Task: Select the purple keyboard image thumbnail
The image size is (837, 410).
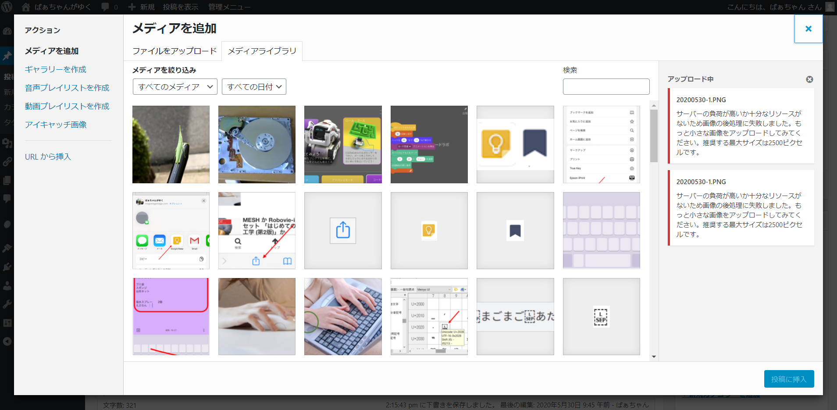Action: click(602, 231)
